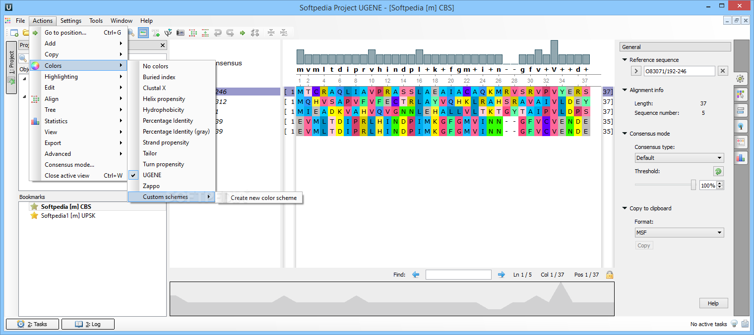Image resolution: width=754 pixels, height=335 pixels.
Task: Click the zoom magnifier toolbar icon
Action: pyautogui.click(x=131, y=33)
